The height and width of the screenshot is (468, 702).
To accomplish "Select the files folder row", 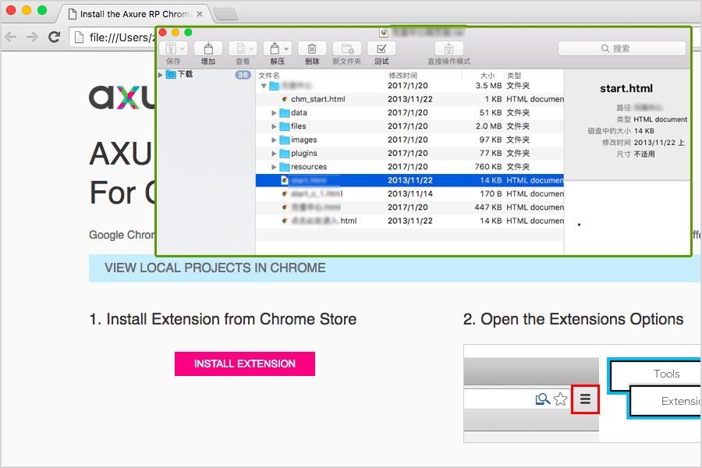I will (x=409, y=126).
